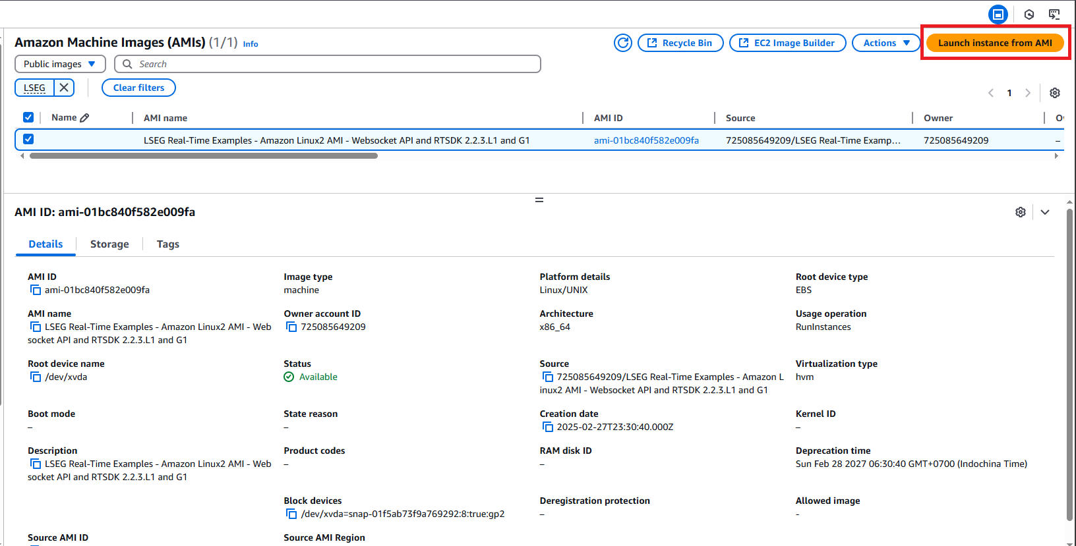The height and width of the screenshot is (546, 1076).
Task: Copy the Creation date value
Action: click(547, 427)
